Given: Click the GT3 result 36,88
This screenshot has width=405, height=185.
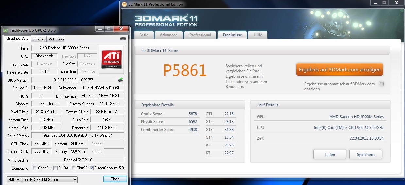Looking at the screenshot, I should 229,130.
